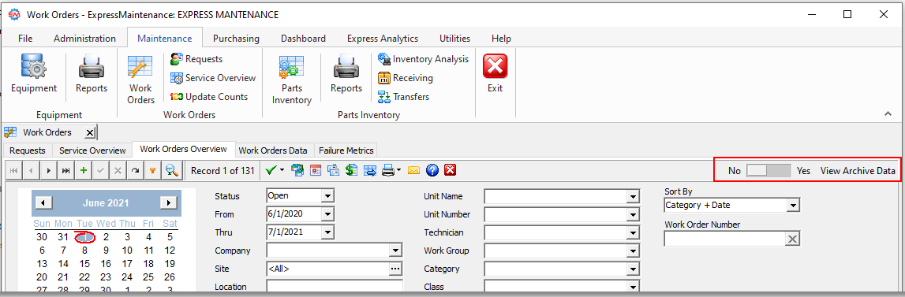Open Transfers in Parts Inventory
Viewport: 905px width, 297px height.
pos(403,97)
